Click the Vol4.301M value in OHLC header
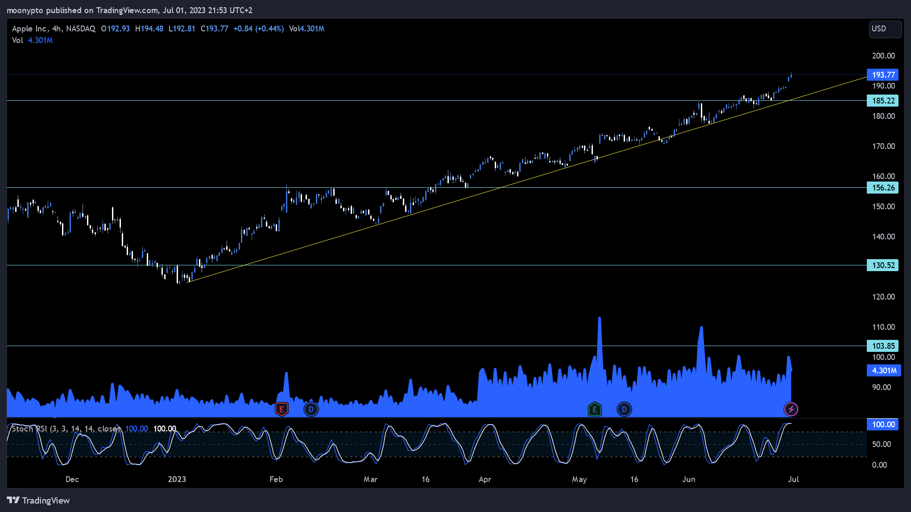911x512 pixels. tap(306, 29)
